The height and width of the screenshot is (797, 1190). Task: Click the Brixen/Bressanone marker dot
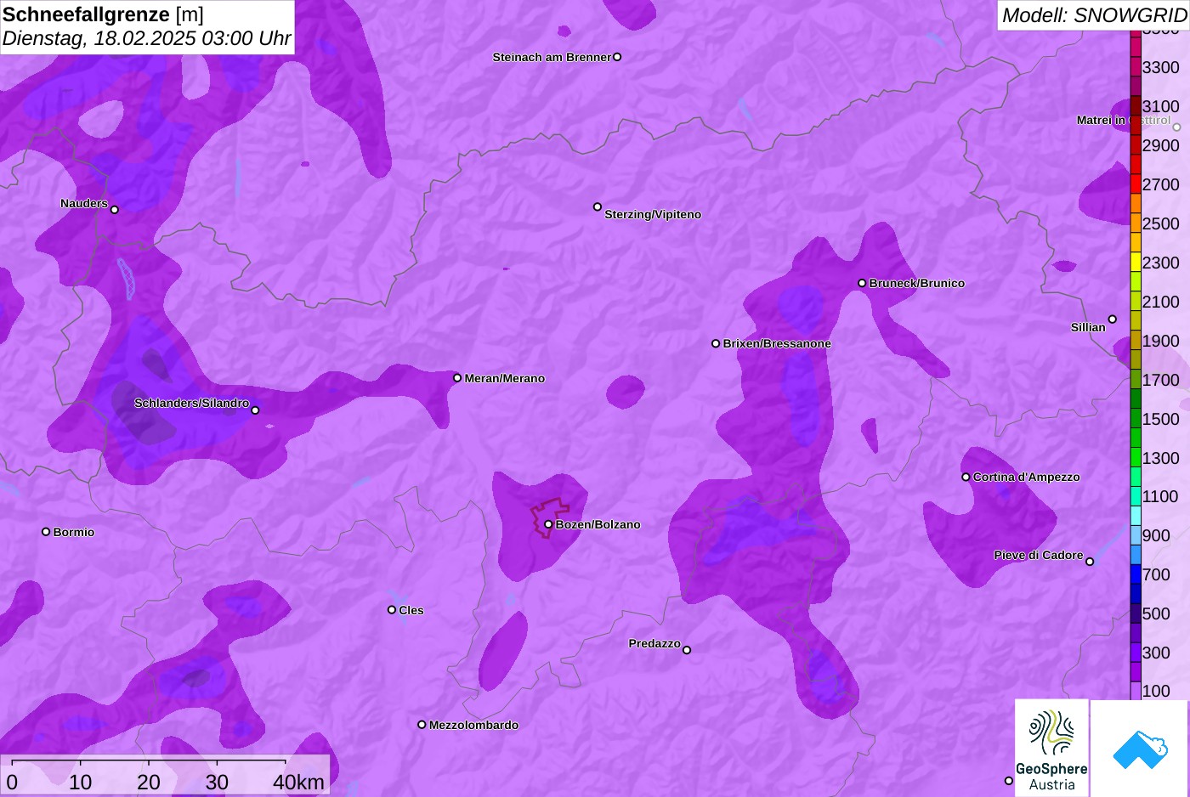[x=716, y=343]
